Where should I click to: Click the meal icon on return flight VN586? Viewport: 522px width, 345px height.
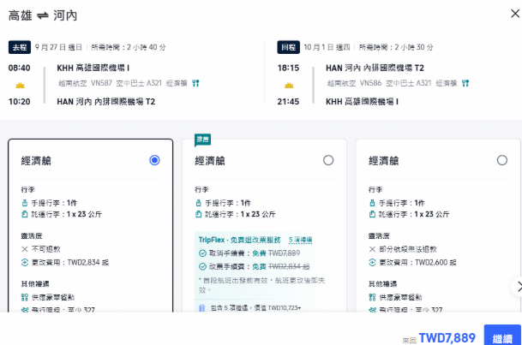click(465, 83)
